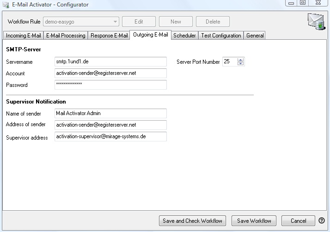Select the Response E-Mail tab
Screen dimensions: 330x232
109,36
